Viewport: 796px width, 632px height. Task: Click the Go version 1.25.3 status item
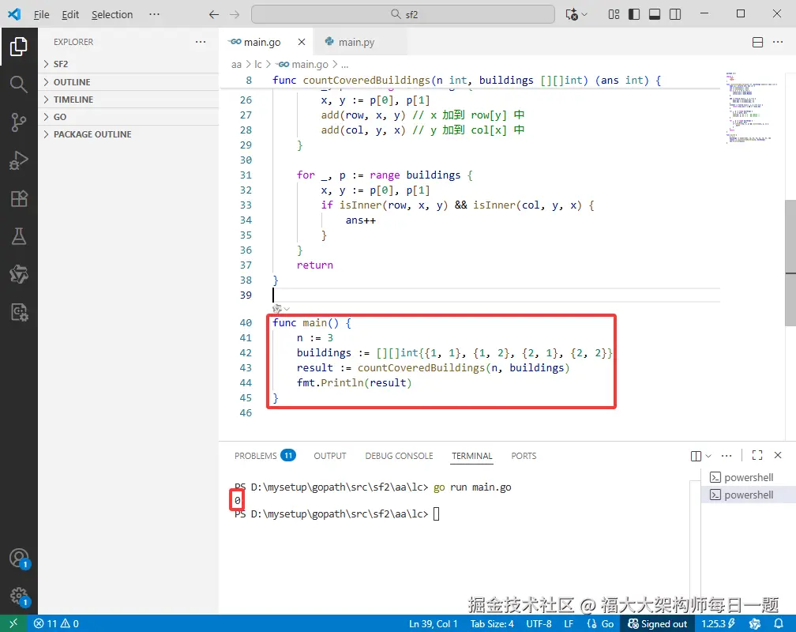(x=718, y=623)
